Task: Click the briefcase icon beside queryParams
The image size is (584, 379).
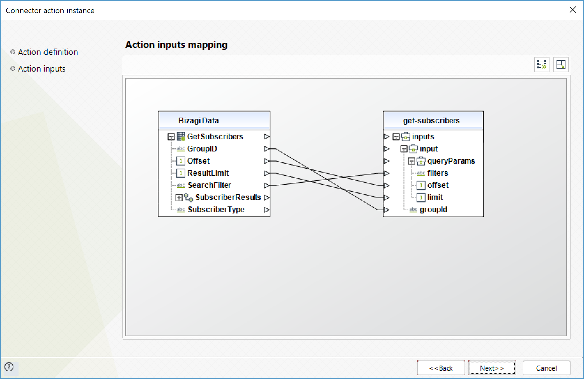Action: [x=421, y=161]
